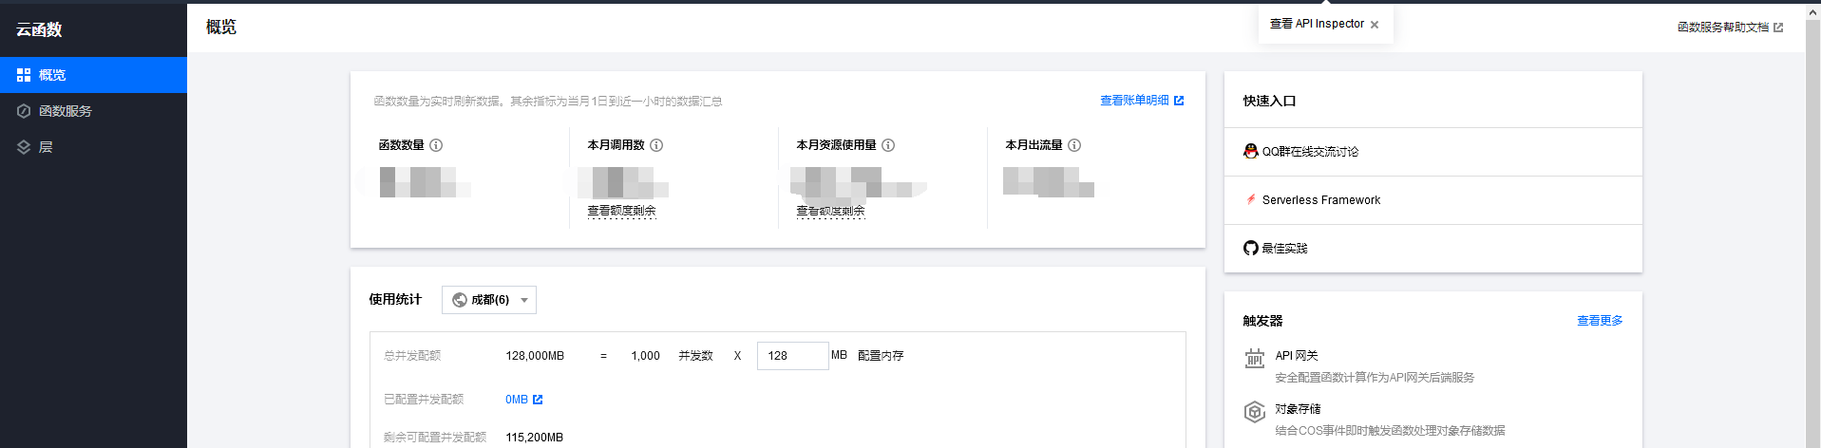
Task: Click the QQ penguin icon
Action: 1251,151
